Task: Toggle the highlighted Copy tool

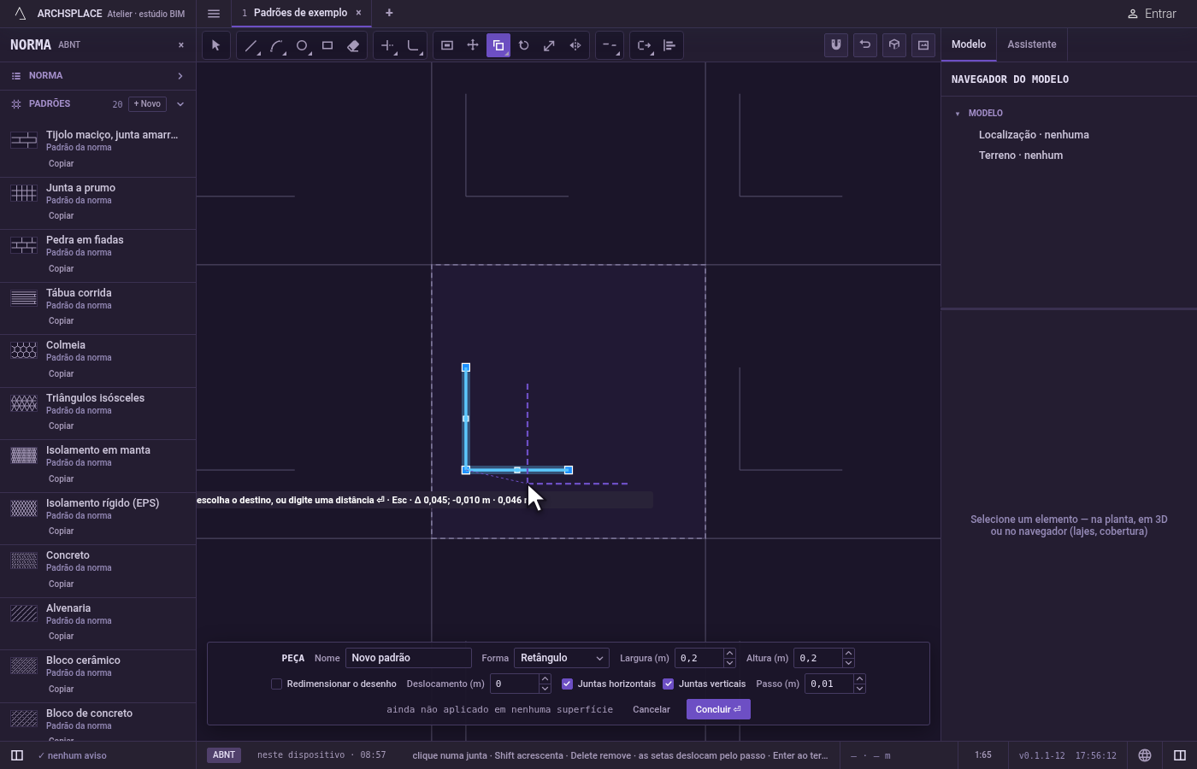Action: 498,45
